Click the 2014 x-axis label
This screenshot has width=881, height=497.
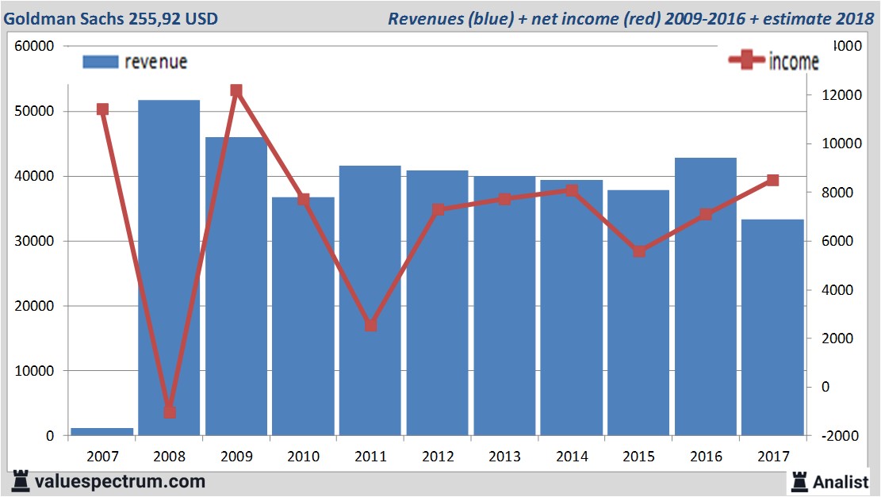point(572,456)
